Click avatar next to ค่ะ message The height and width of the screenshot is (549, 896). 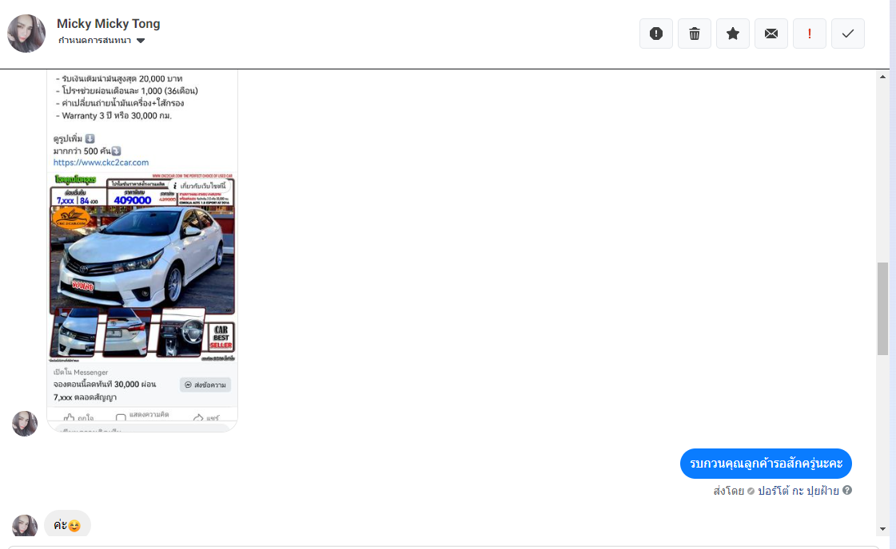[25, 526]
